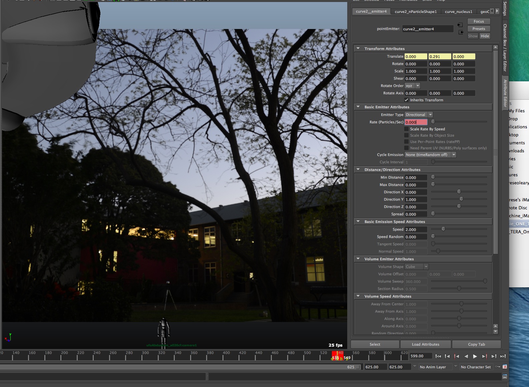529x387 pixels.
Task: Enable Scale Rate By Speed
Action: [x=406, y=129]
